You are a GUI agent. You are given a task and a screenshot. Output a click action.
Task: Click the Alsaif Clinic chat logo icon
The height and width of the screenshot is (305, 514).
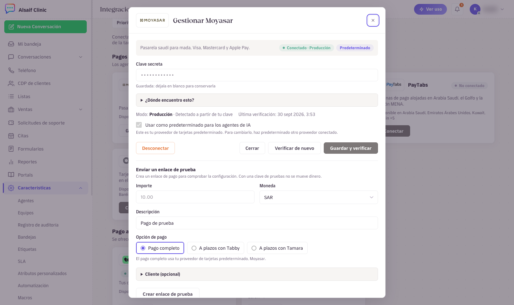coord(10,9)
